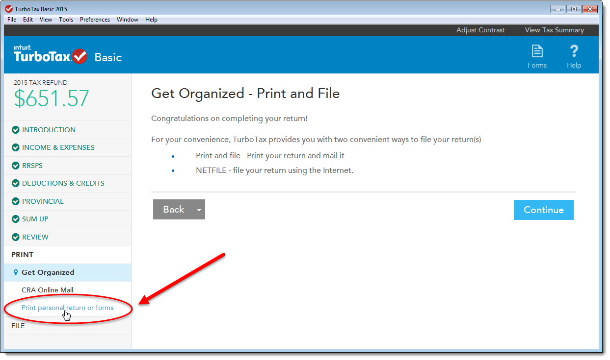Click the $651.57 refund amount
Viewport: 610px width, 360px height.
tap(52, 99)
